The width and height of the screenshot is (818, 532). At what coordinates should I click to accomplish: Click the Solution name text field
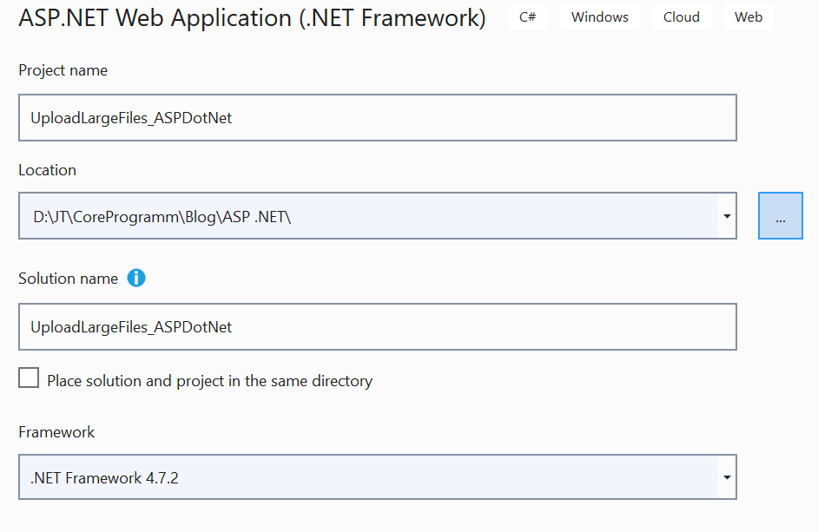tap(377, 327)
